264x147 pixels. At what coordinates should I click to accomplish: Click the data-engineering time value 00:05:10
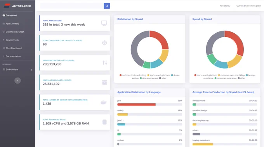click(x=253, y=120)
